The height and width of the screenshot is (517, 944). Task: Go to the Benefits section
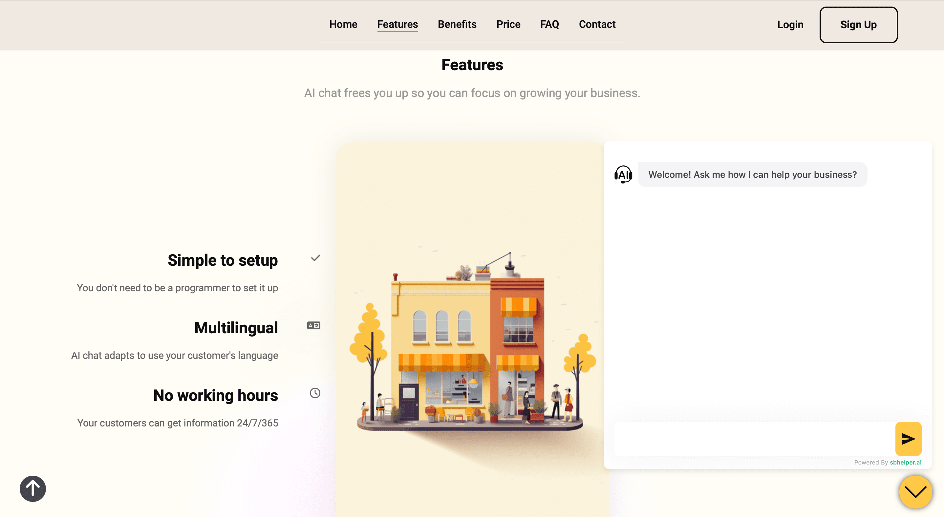click(x=457, y=24)
